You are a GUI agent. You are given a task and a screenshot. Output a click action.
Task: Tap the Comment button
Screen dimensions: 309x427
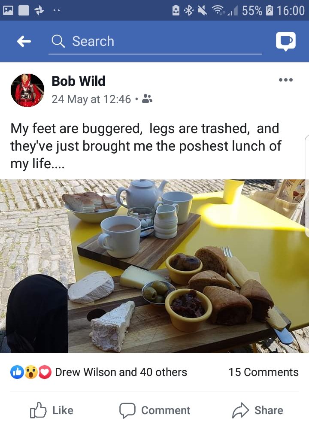click(154, 410)
